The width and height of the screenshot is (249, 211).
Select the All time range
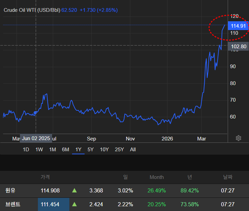[133, 150]
